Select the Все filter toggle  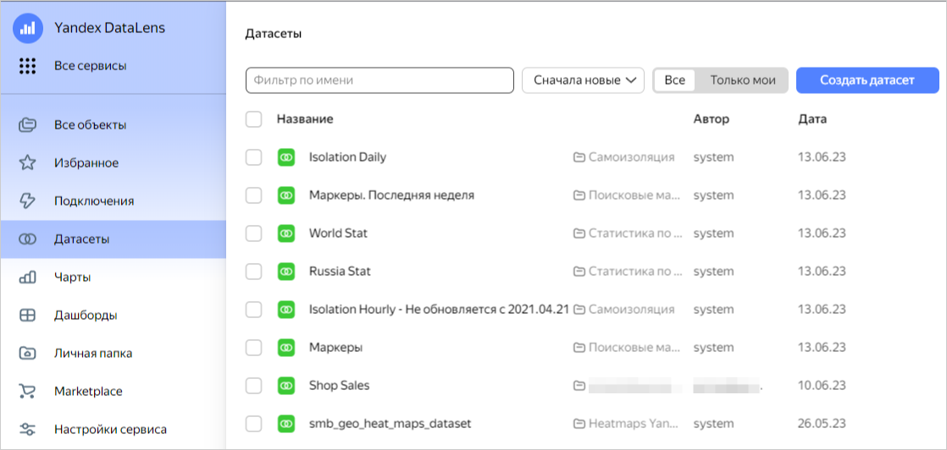[x=674, y=80]
